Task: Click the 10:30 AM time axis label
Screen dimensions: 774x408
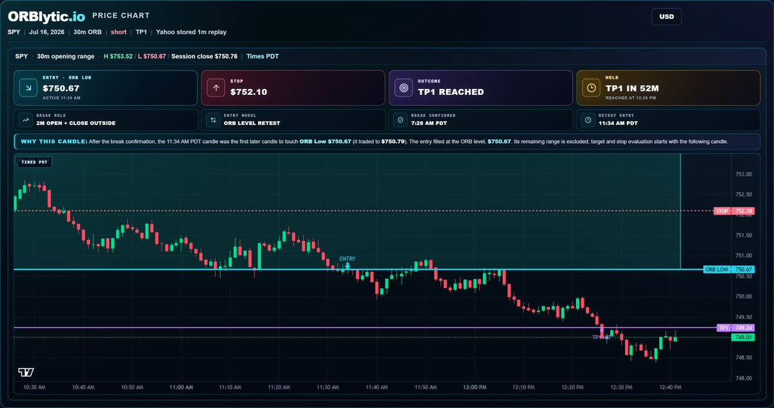Action: coord(35,387)
